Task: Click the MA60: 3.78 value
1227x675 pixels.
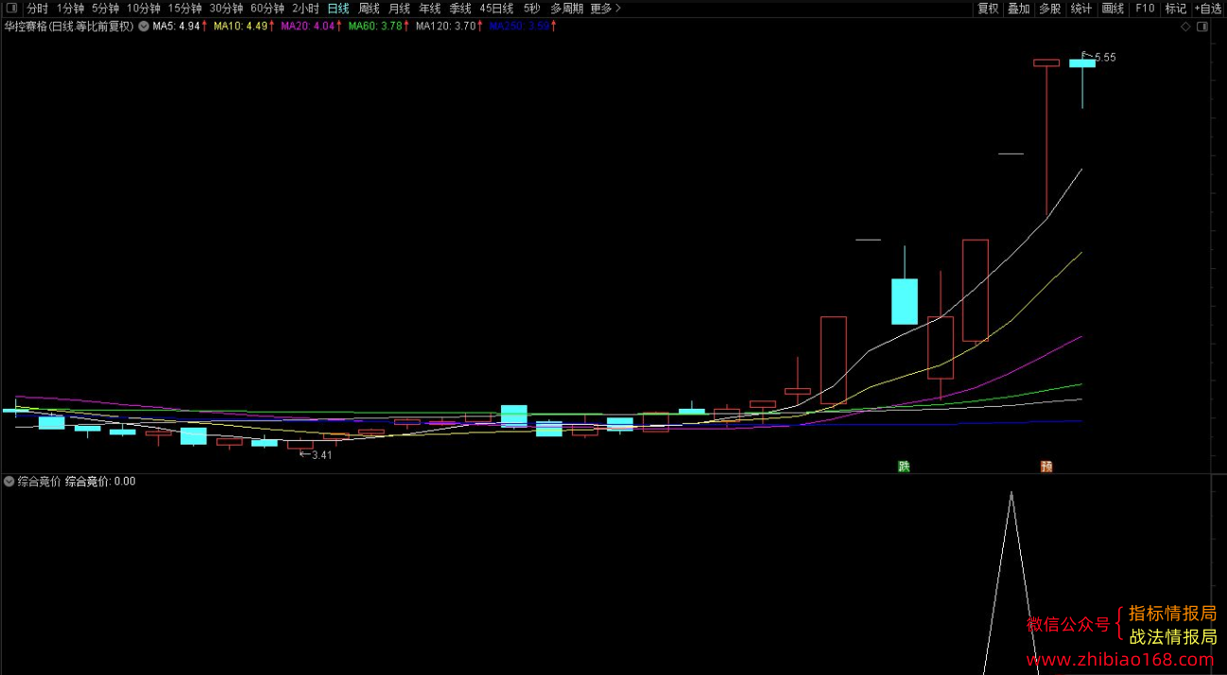Action: tap(375, 26)
